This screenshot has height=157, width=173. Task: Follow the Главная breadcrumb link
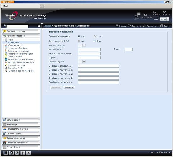[47, 26]
